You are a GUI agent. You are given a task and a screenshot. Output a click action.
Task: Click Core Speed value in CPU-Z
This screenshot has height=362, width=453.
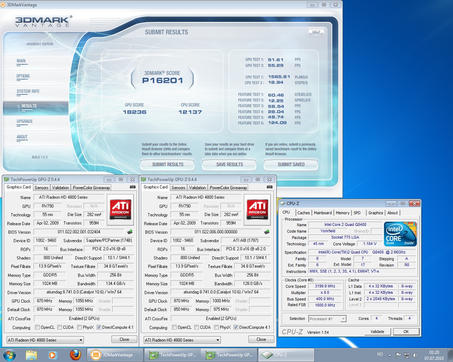(325, 286)
